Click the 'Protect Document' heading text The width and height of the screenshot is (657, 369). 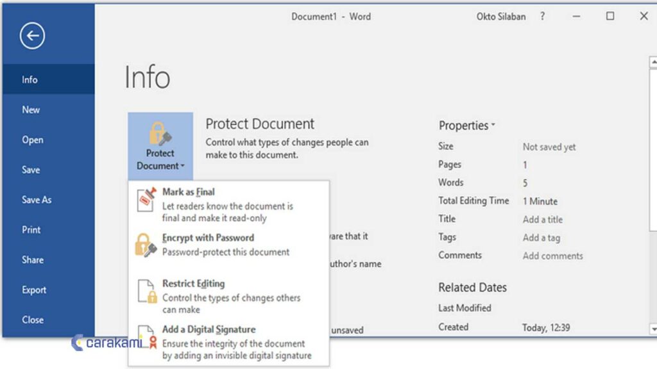[260, 124]
